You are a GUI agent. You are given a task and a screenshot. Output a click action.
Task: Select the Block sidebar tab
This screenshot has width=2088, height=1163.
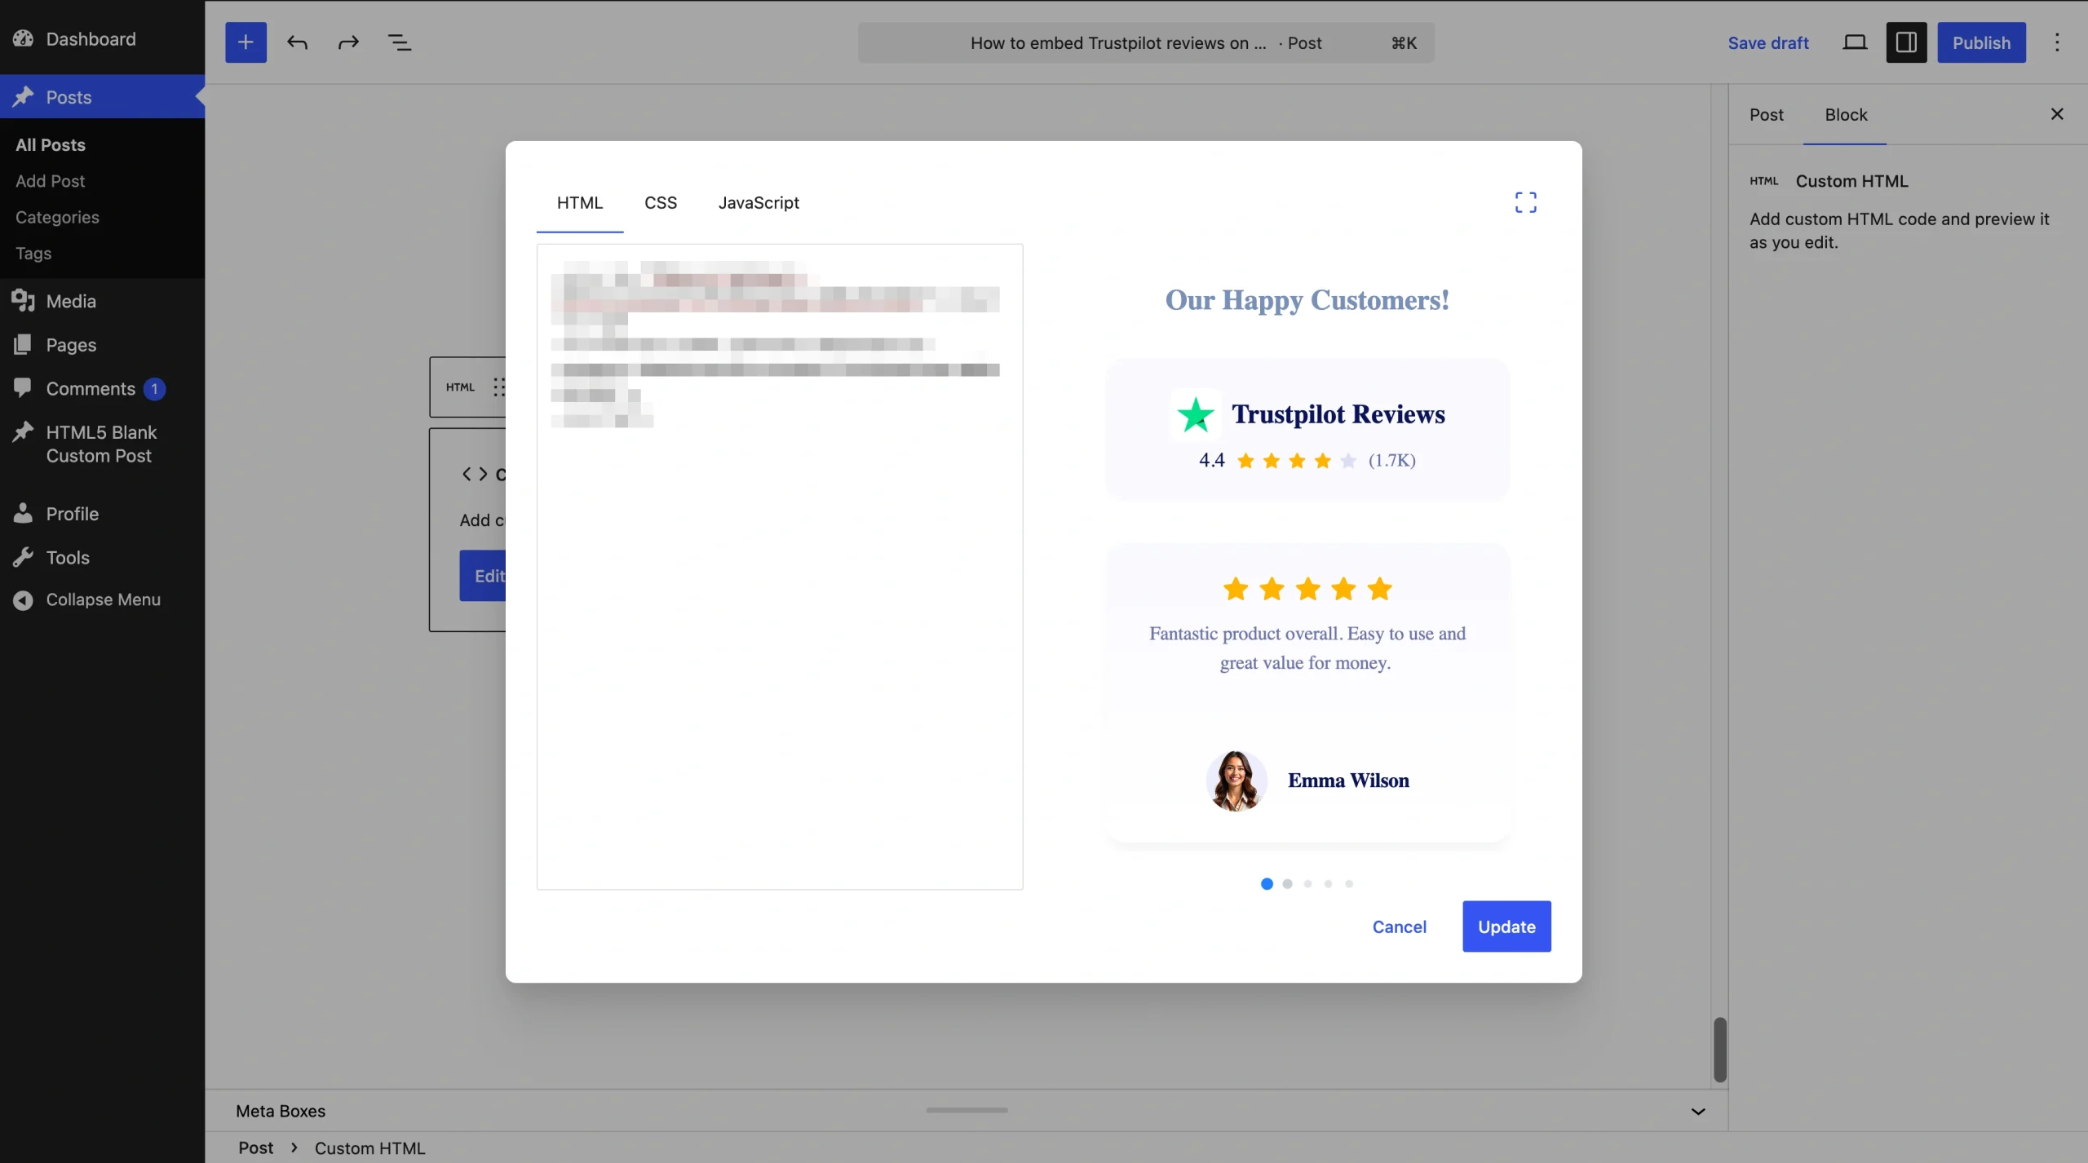tap(1846, 115)
